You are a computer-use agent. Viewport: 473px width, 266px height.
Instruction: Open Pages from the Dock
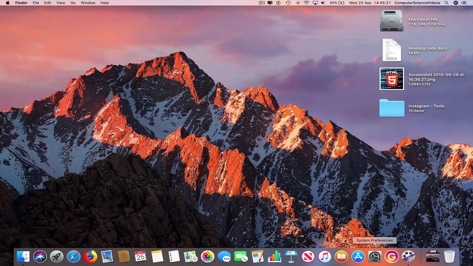coord(258,256)
